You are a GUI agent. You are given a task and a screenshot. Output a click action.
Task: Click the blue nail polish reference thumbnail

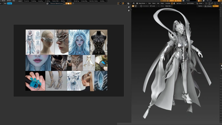[x=35, y=81]
